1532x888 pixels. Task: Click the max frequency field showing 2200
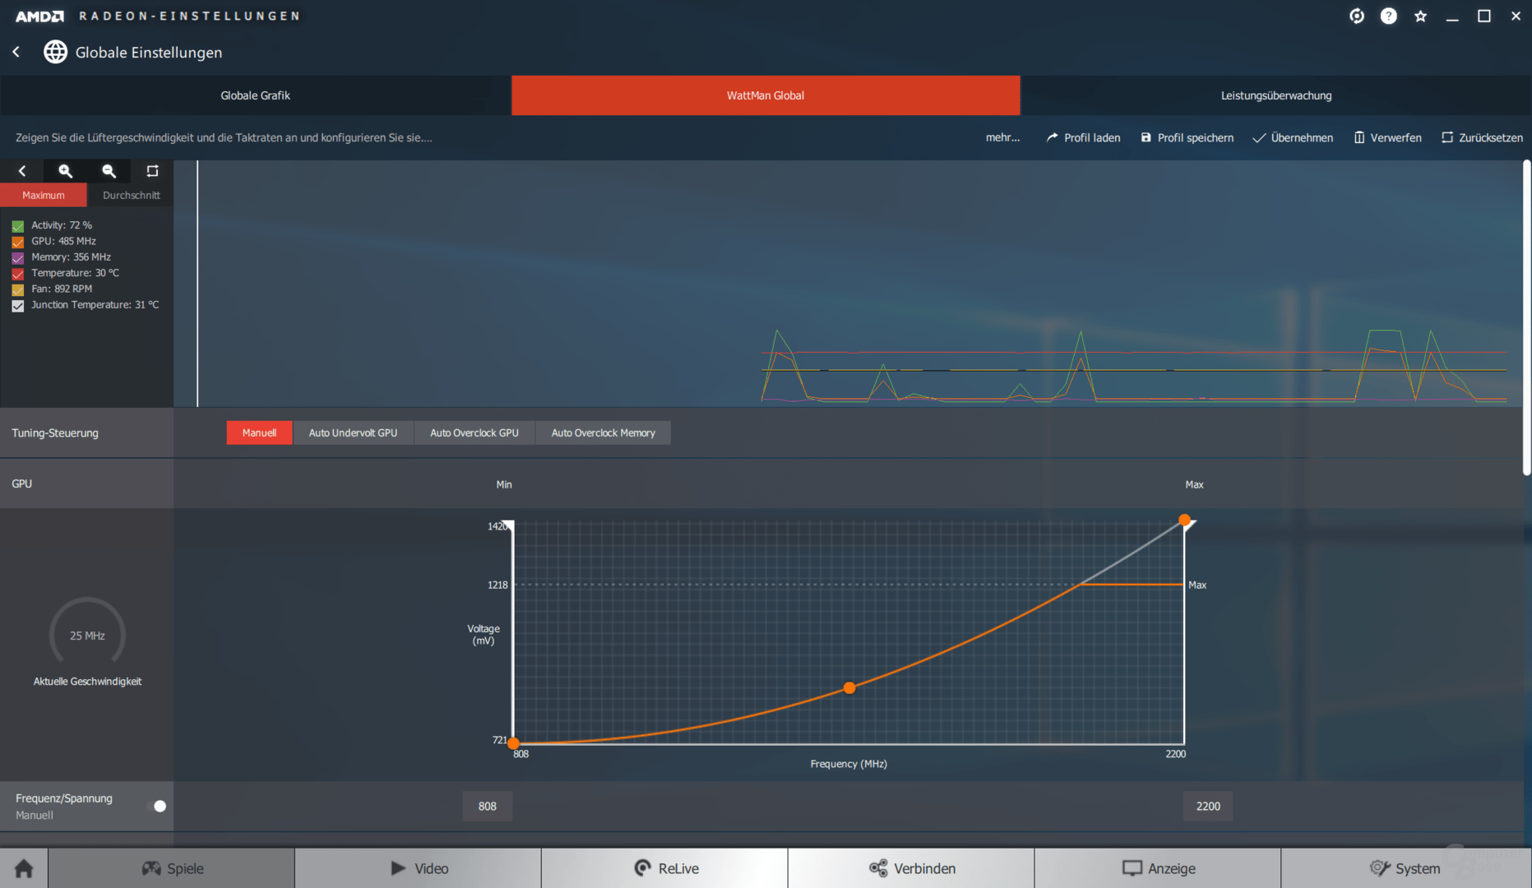click(x=1207, y=807)
